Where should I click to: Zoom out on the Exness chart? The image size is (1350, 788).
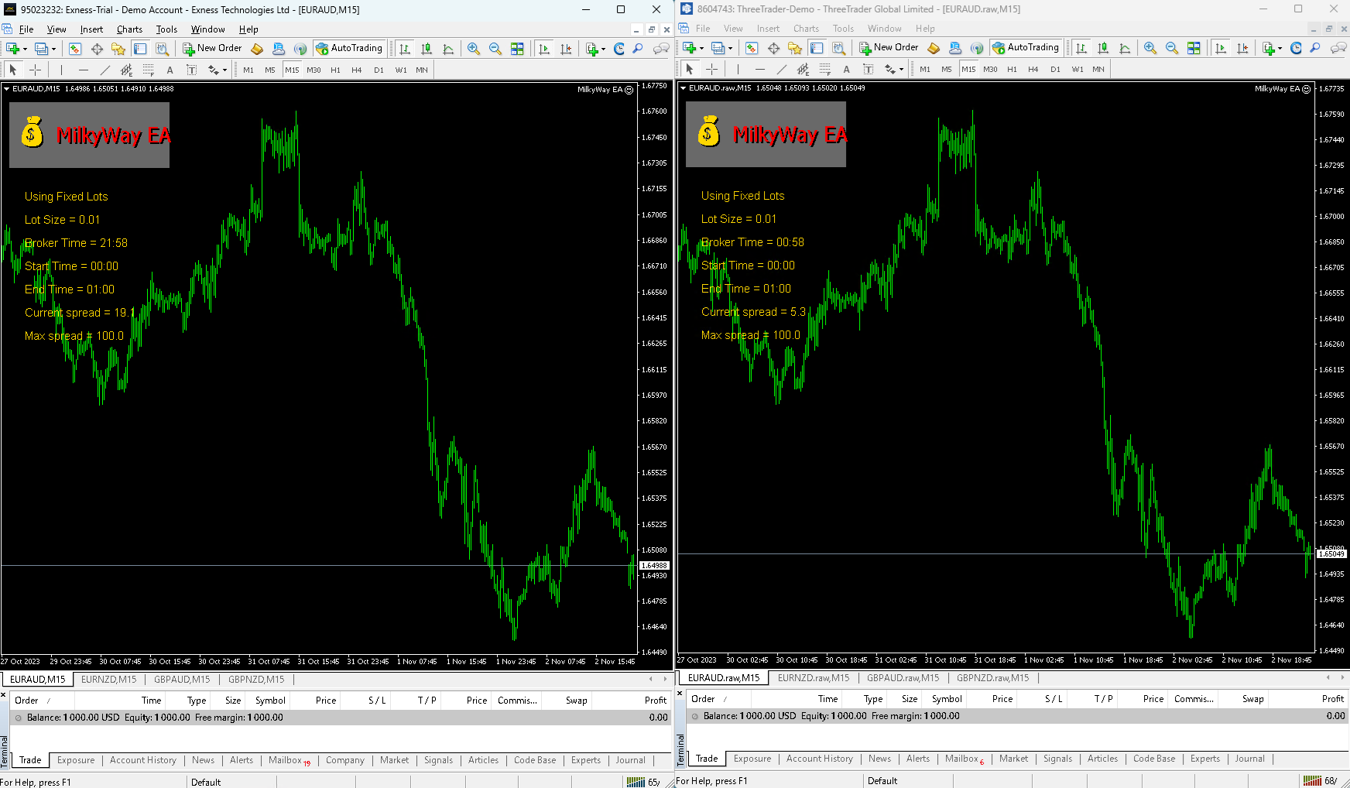pos(495,49)
